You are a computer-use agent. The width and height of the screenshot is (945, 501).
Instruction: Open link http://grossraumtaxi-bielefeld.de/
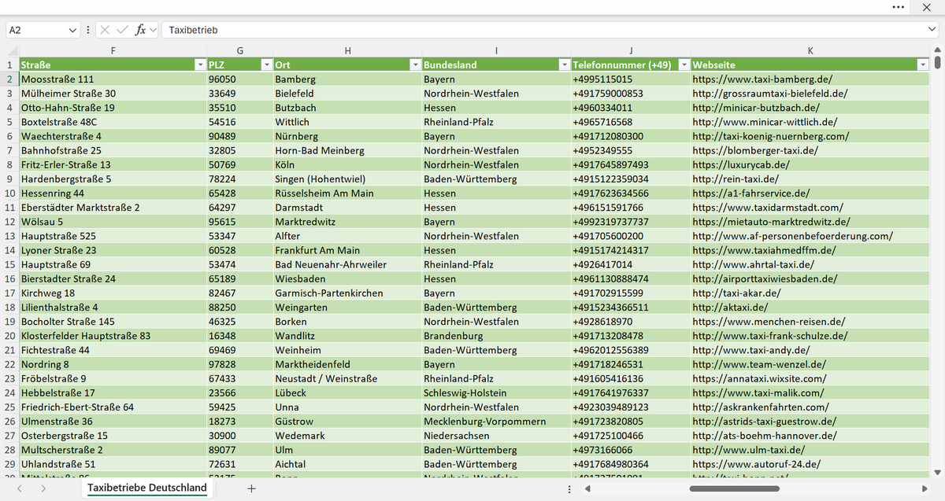(770, 94)
